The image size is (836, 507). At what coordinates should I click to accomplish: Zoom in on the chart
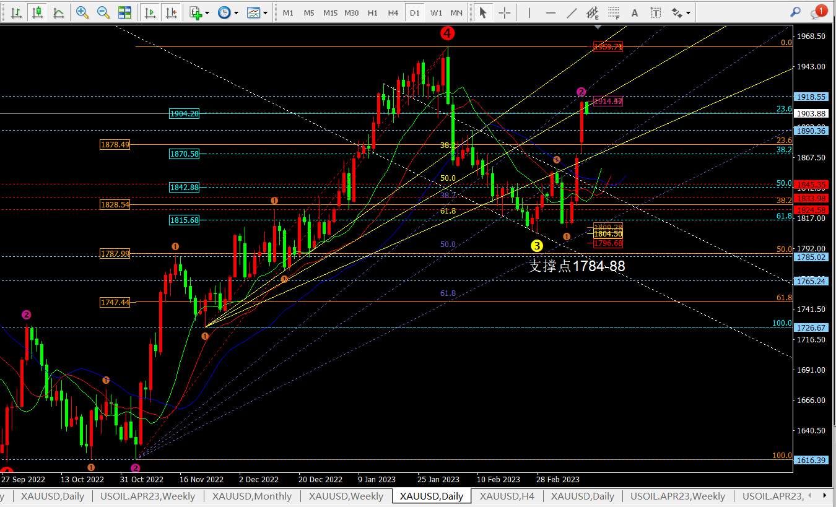82,12
